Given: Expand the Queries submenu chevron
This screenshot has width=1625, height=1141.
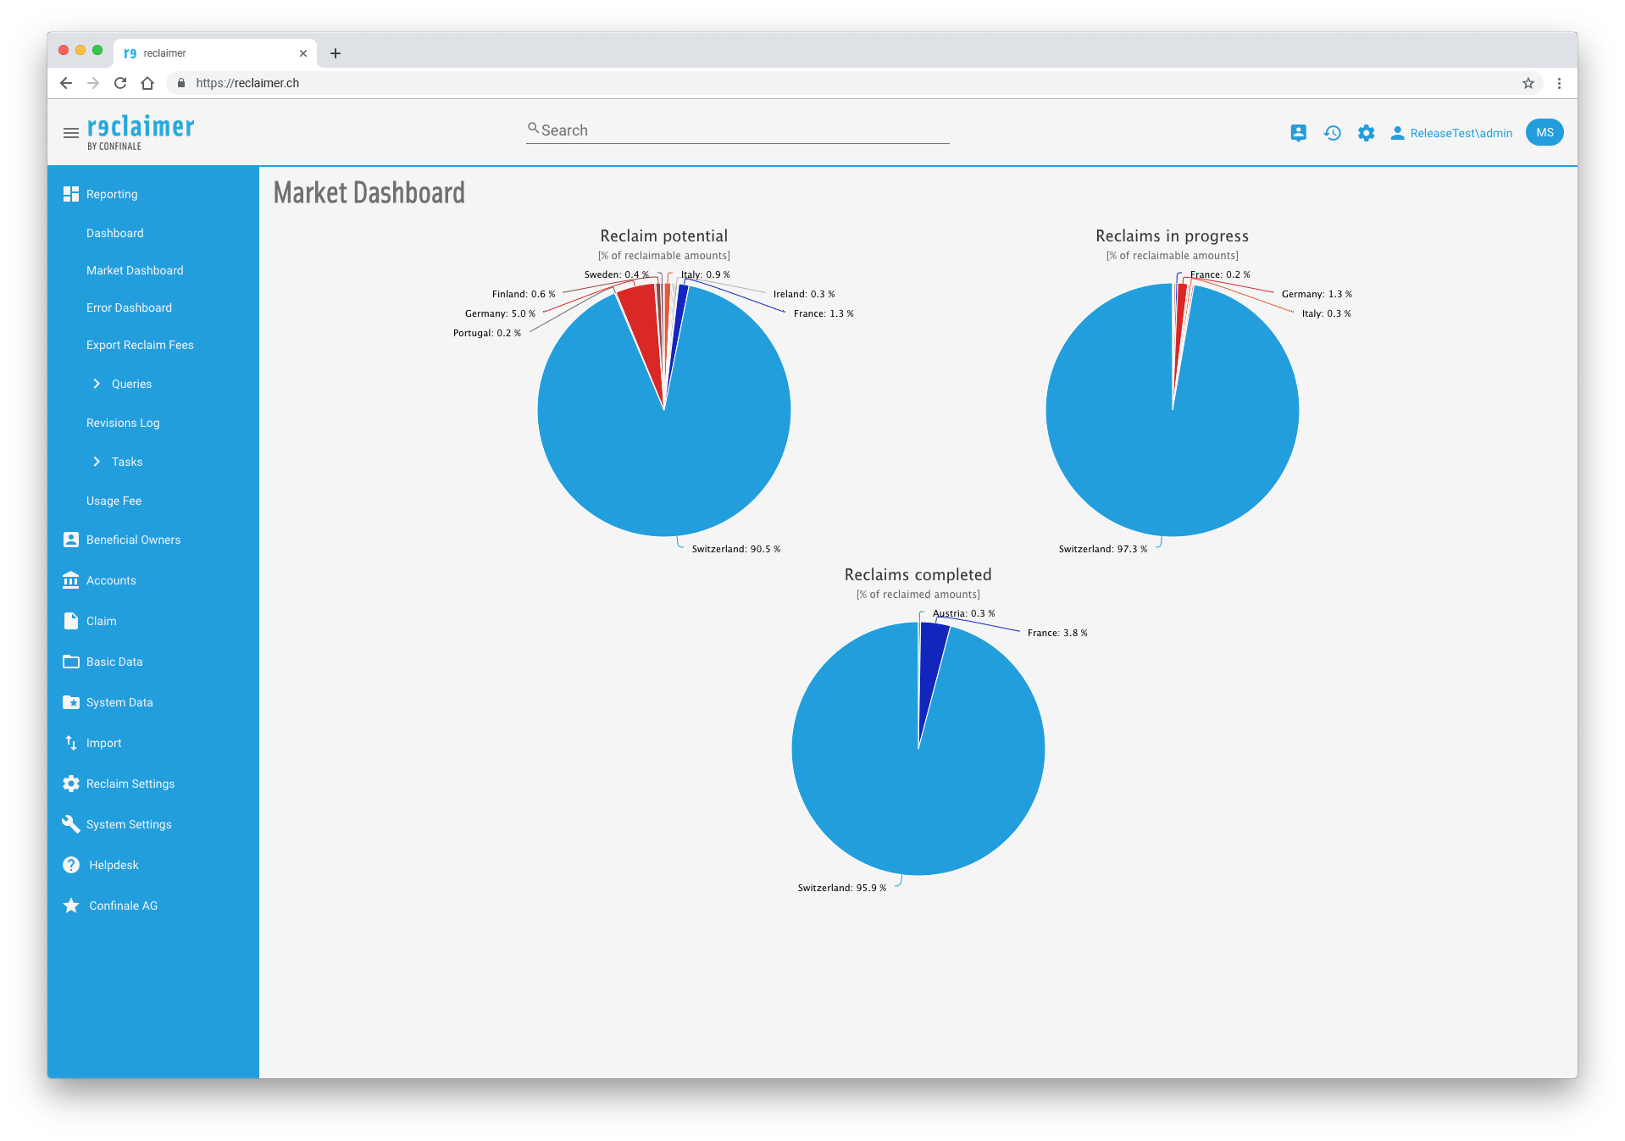Looking at the screenshot, I should click(x=97, y=384).
